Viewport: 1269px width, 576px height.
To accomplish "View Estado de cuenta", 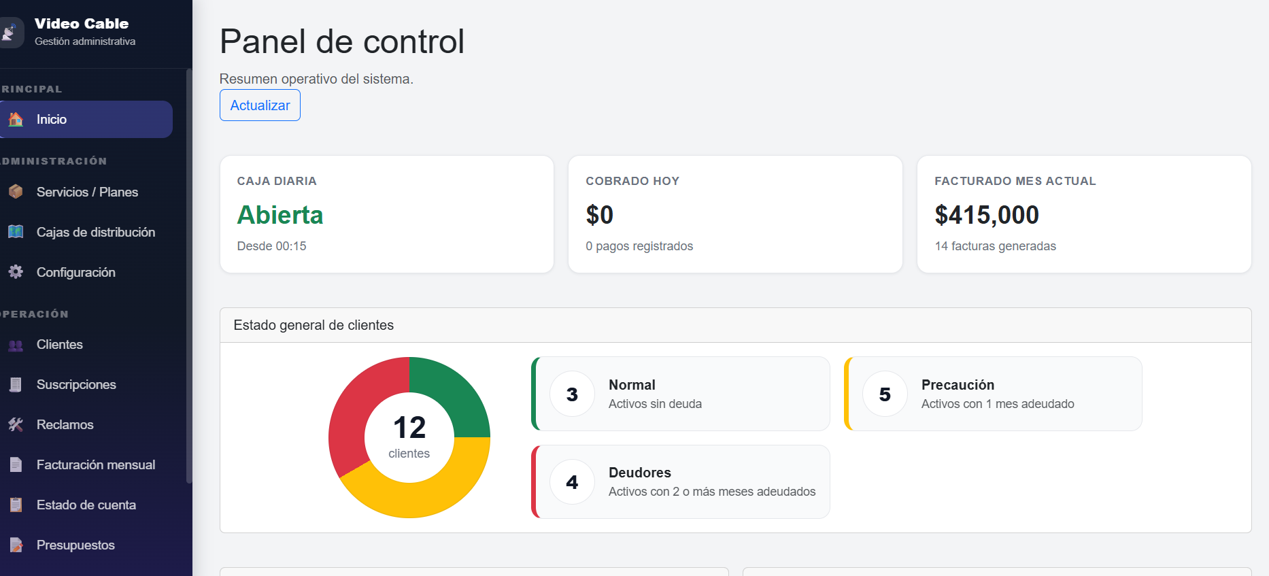I will [x=86, y=505].
